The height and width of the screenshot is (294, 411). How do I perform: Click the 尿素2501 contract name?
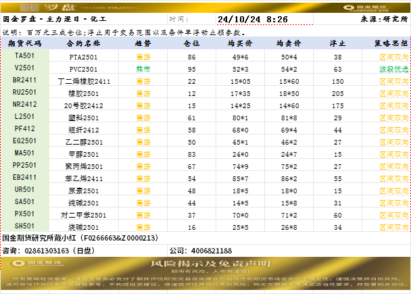click(83, 191)
